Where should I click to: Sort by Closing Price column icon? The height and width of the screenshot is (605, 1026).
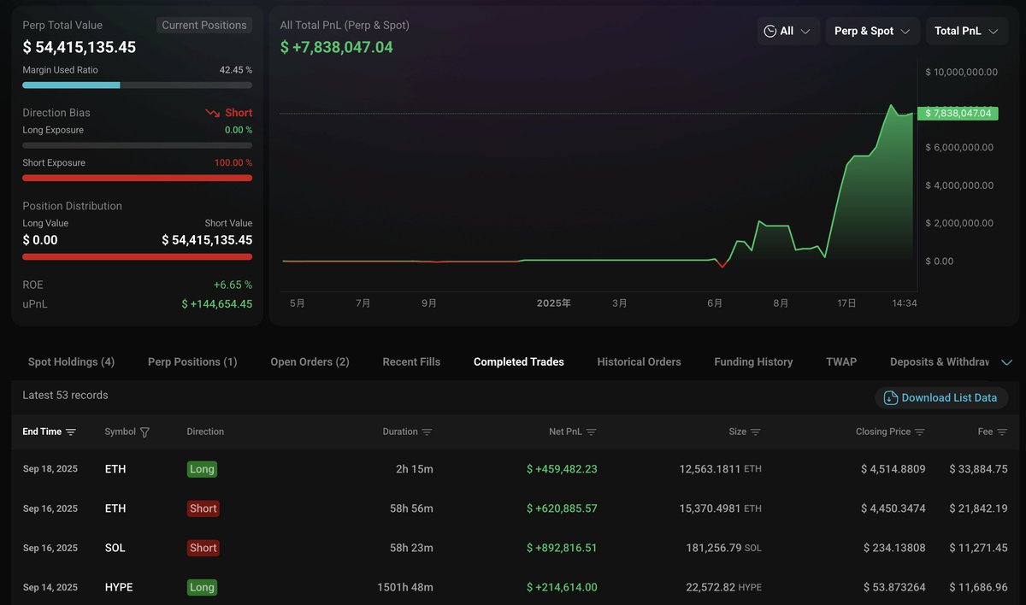point(919,432)
